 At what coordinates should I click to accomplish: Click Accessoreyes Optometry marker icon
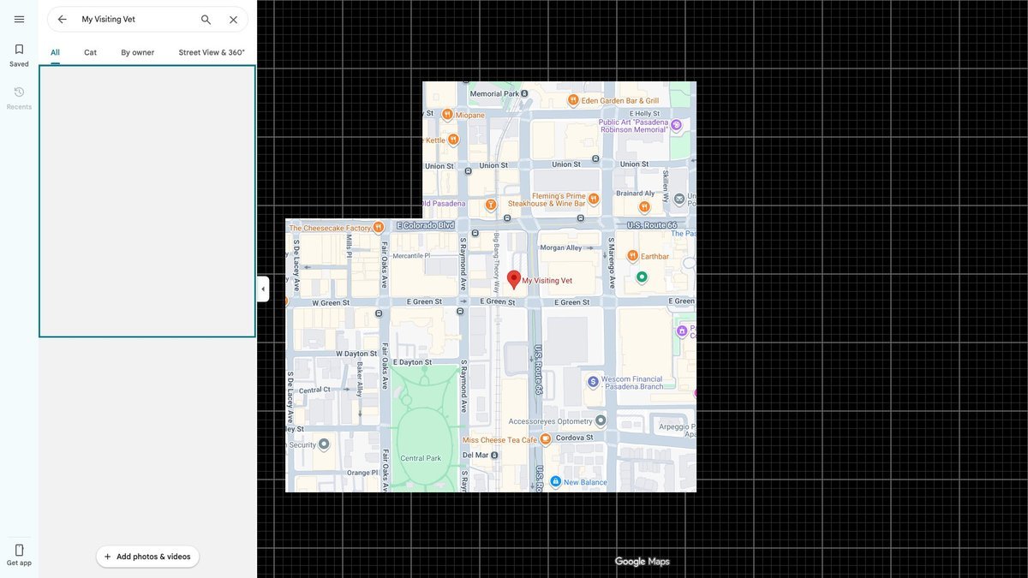pos(601,420)
